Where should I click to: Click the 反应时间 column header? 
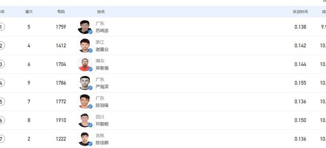point(300,12)
